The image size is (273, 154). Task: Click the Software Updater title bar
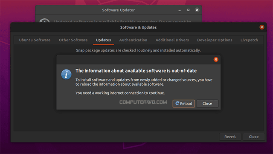pos(119,10)
